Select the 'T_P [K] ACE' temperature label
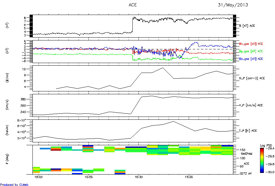The width and height of the screenshot is (275, 186). [248, 131]
